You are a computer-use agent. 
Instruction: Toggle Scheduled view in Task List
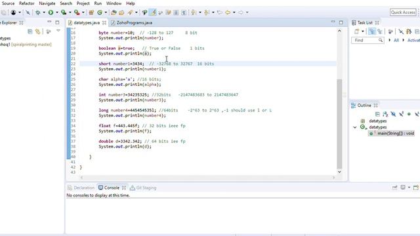pyautogui.click(x=380, y=31)
